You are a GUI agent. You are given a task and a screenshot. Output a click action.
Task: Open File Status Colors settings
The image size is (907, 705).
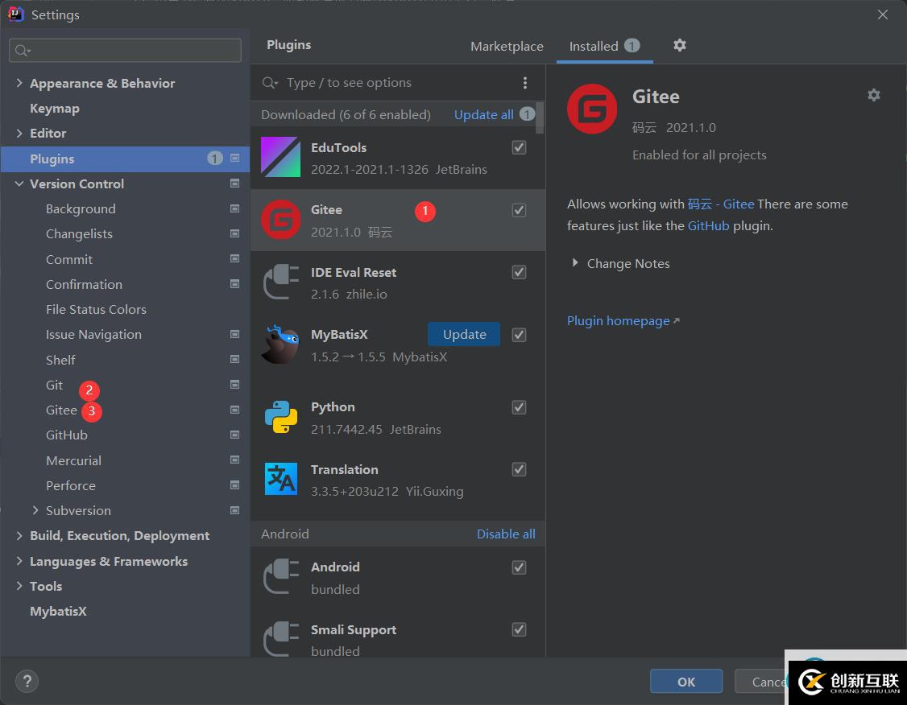coord(96,309)
